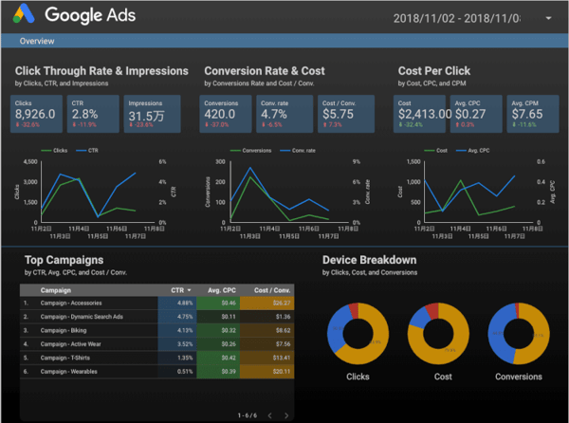Click the 1-6/6 pagination label
569x423 pixels.
click(x=248, y=415)
